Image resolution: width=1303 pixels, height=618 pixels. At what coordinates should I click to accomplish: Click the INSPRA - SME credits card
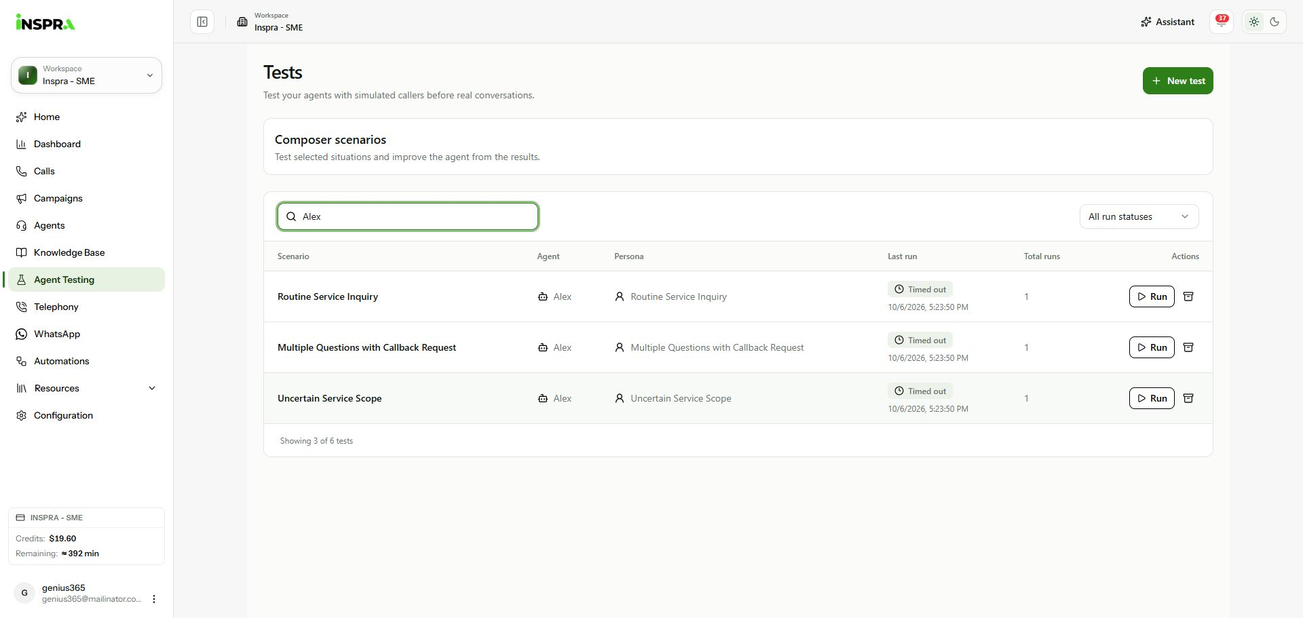pyautogui.click(x=86, y=536)
